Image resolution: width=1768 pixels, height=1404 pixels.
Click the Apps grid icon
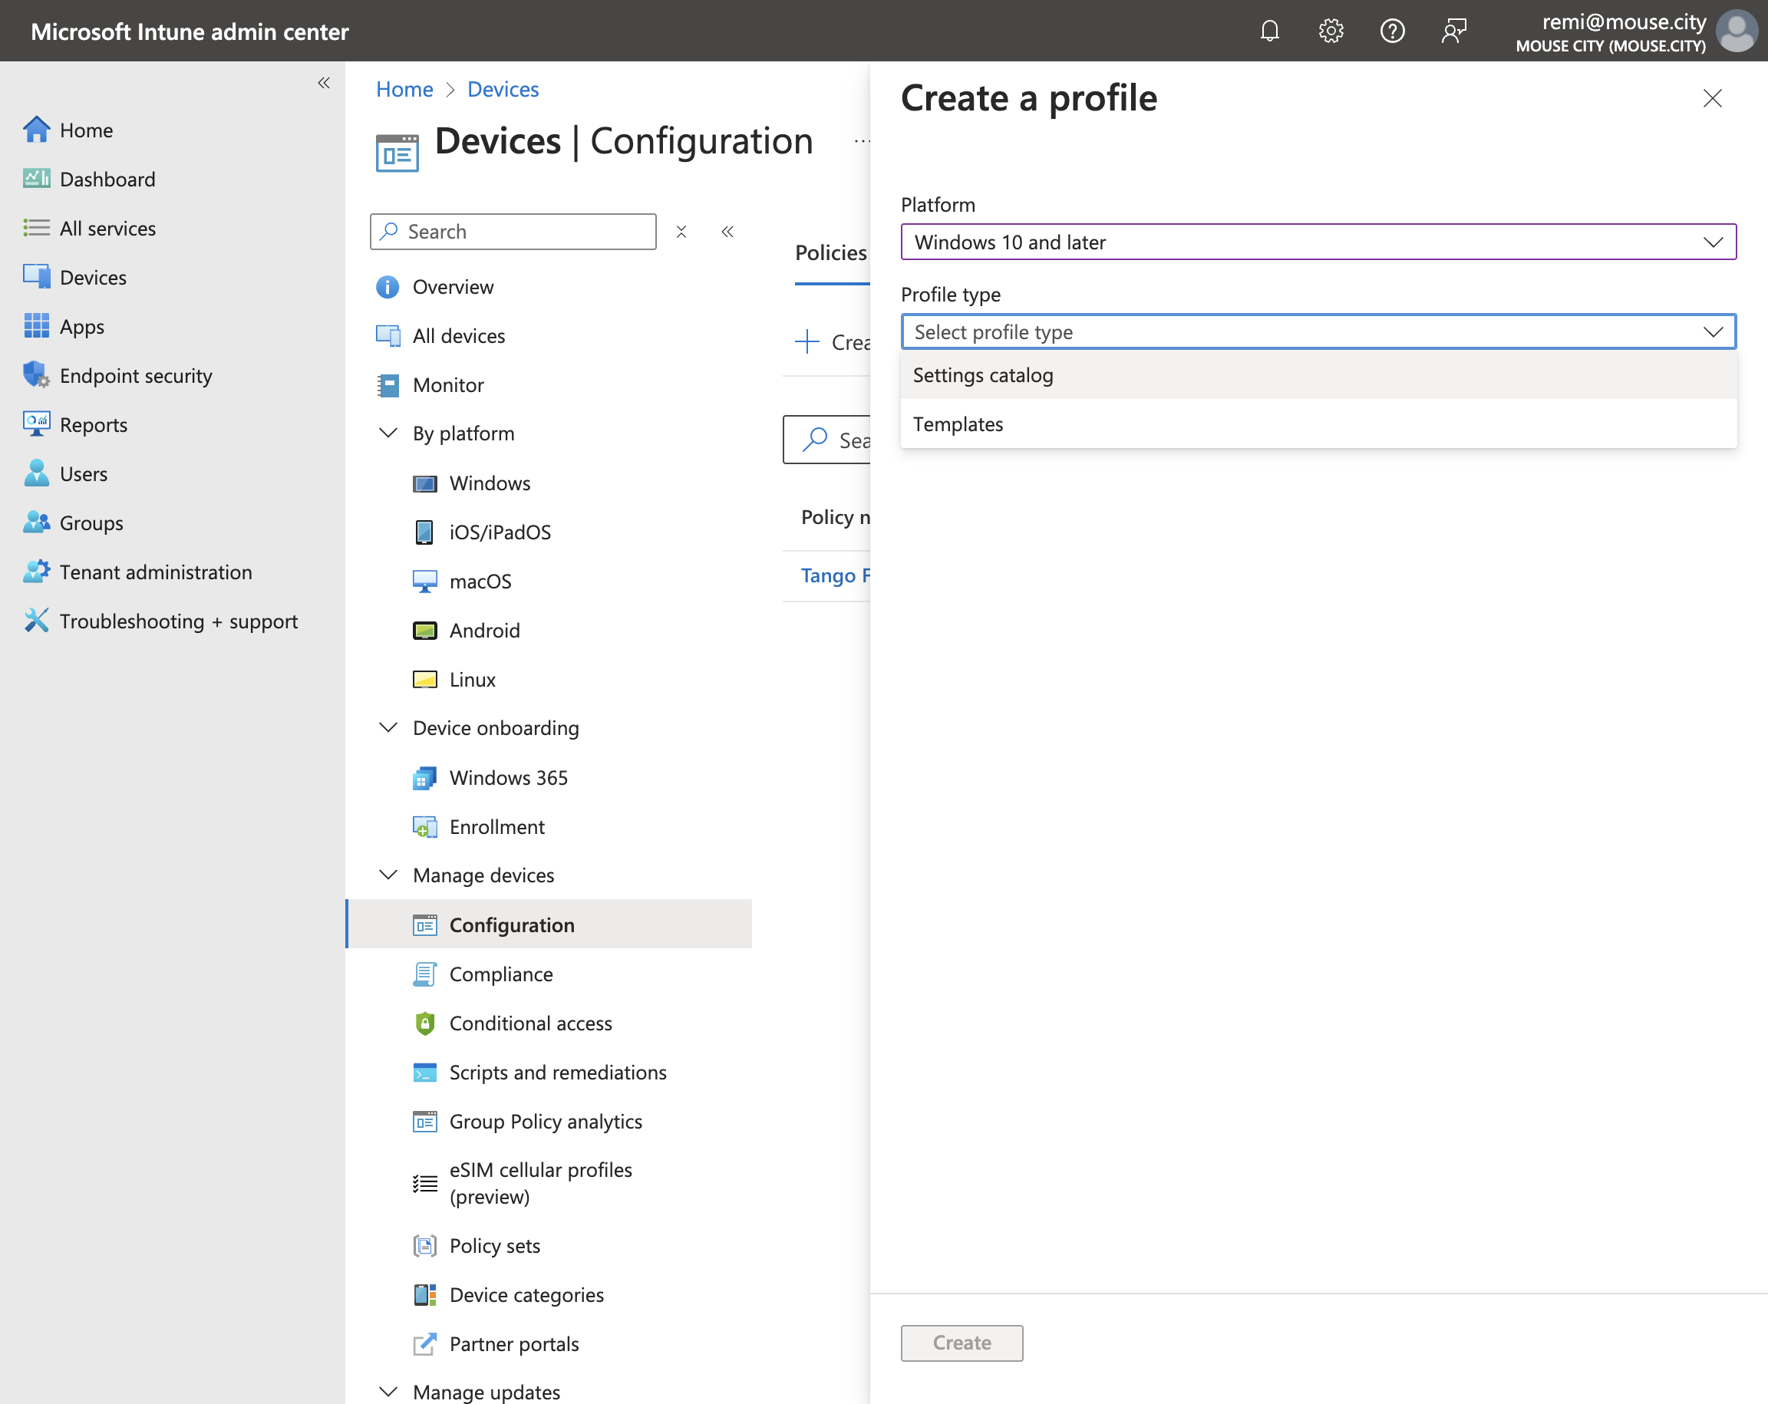(36, 325)
